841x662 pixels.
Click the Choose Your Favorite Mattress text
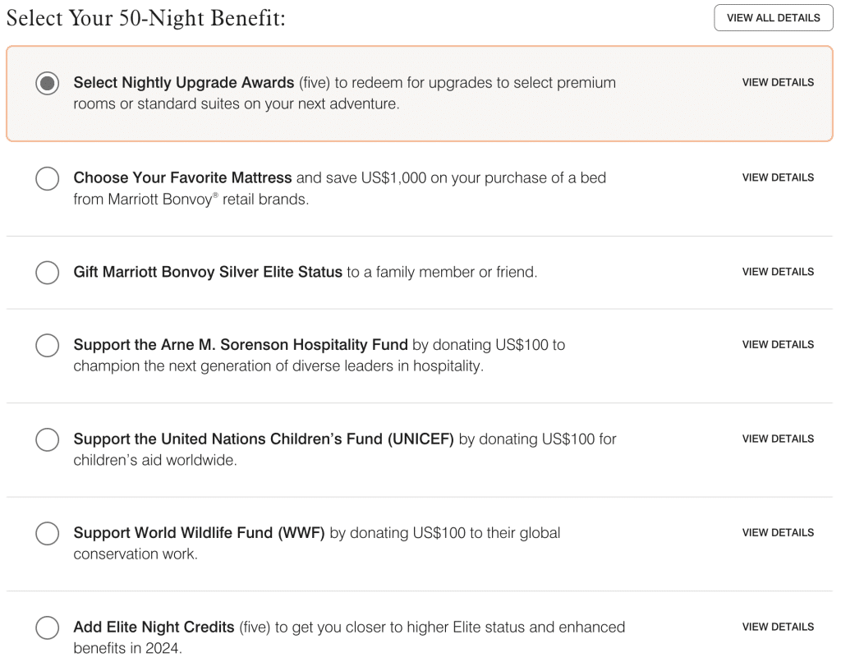coord(182,177)
